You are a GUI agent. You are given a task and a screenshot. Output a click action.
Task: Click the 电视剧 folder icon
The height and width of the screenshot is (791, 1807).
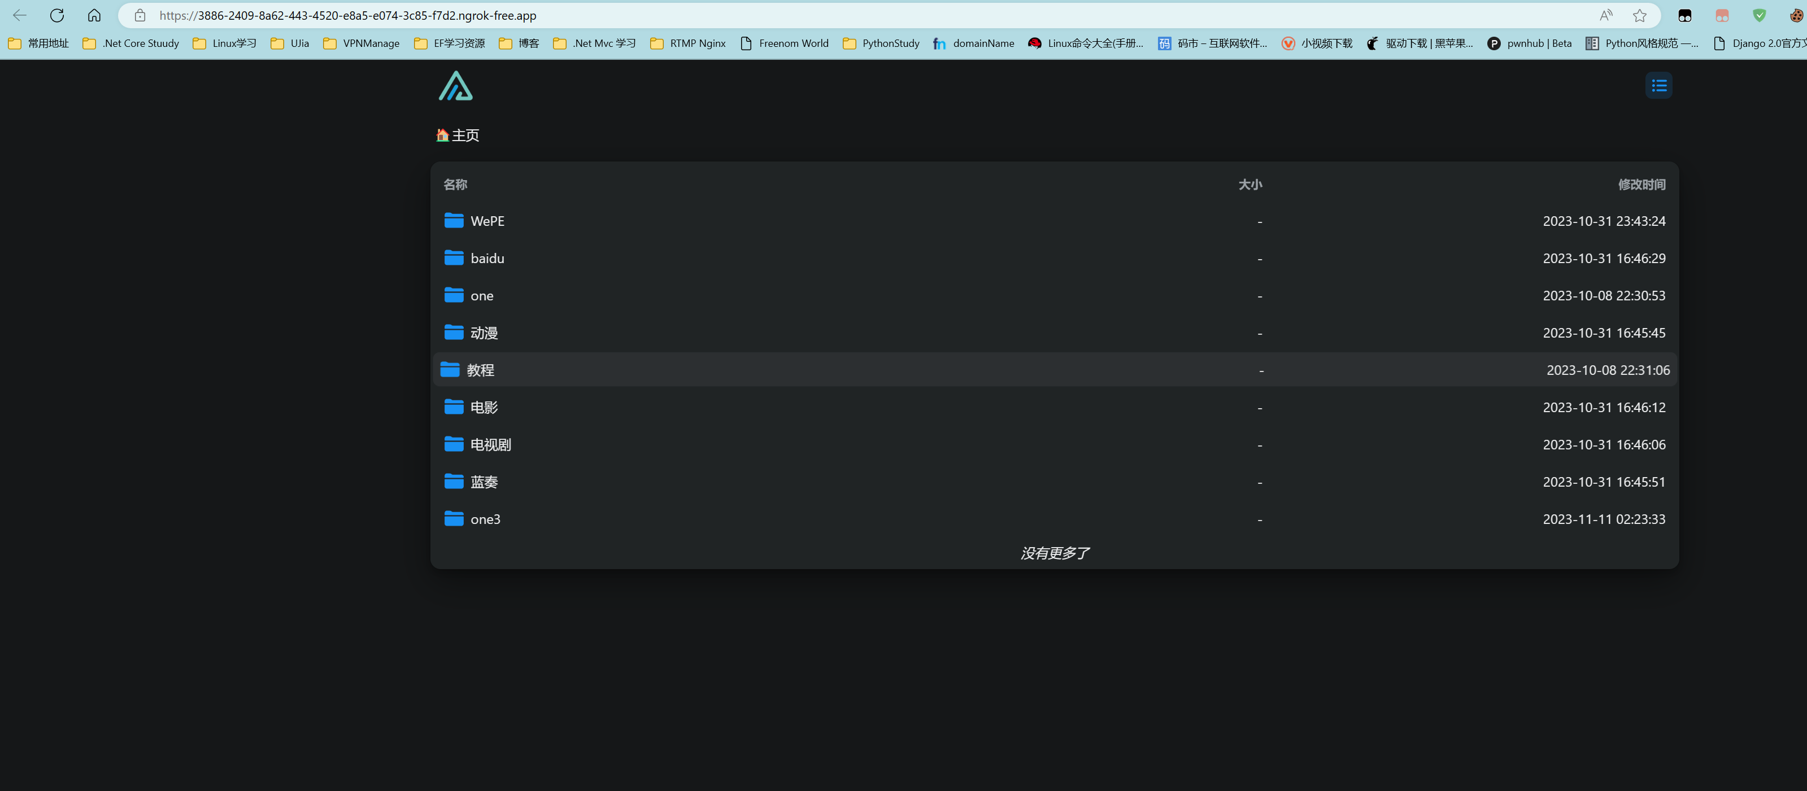(x=454, y=444)
